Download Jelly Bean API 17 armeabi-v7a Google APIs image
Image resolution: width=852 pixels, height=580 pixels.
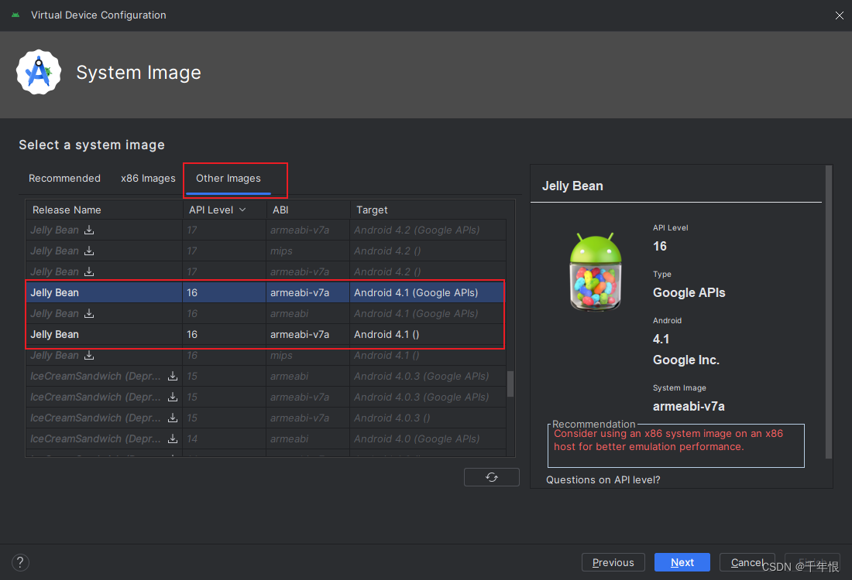[x=89, y=230]
